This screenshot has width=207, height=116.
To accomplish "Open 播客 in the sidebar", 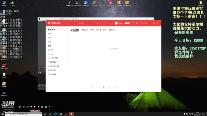I will 49,34.
